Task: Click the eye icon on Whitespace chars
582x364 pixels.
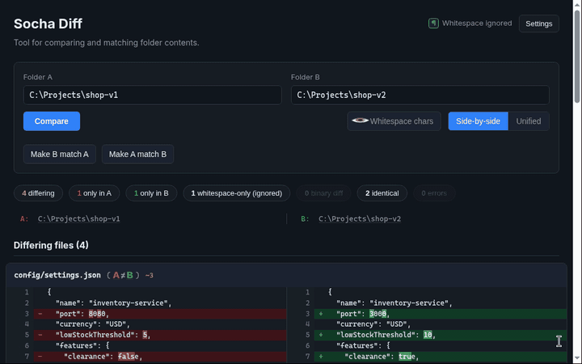Action: 360,121
